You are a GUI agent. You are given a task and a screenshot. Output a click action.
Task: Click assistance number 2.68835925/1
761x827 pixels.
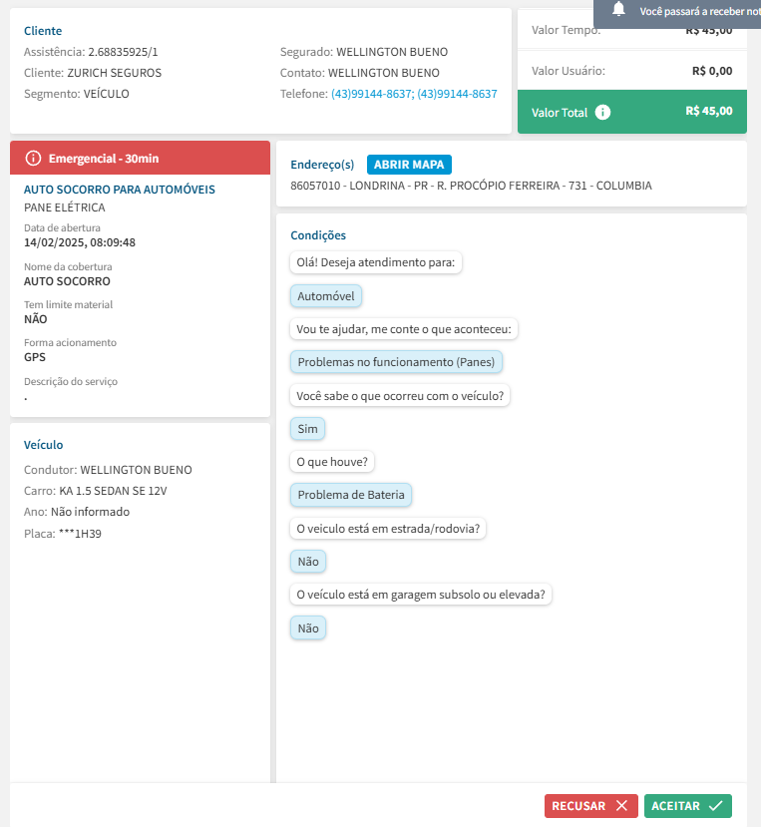123,52
